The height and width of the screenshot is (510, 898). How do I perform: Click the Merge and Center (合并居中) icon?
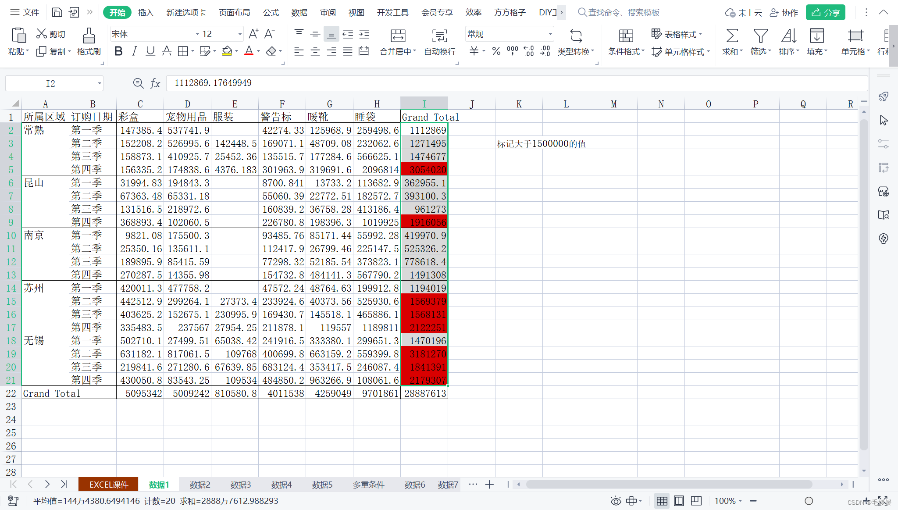click(398, 36)
